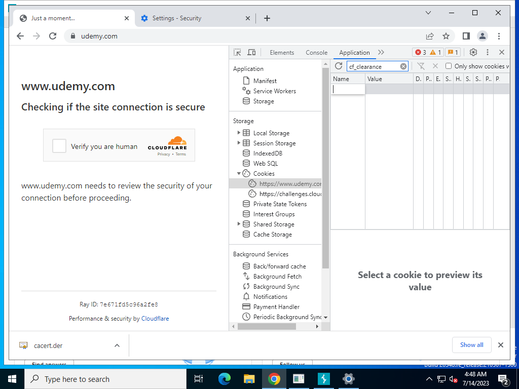
Task: Expand Local Storage tree node
Action: coord(239,133)
